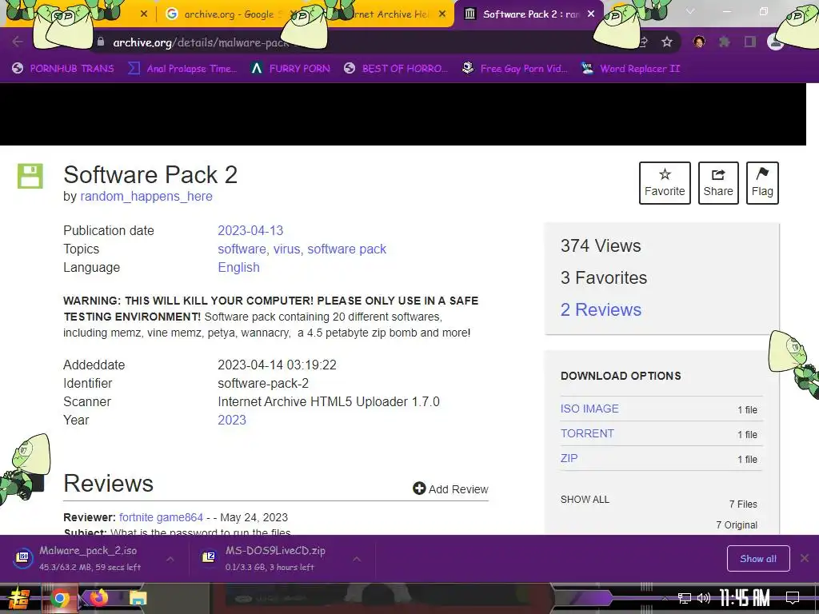Click the 374 Views text
This screenshot has width=819, height=614.
(601, 246)
